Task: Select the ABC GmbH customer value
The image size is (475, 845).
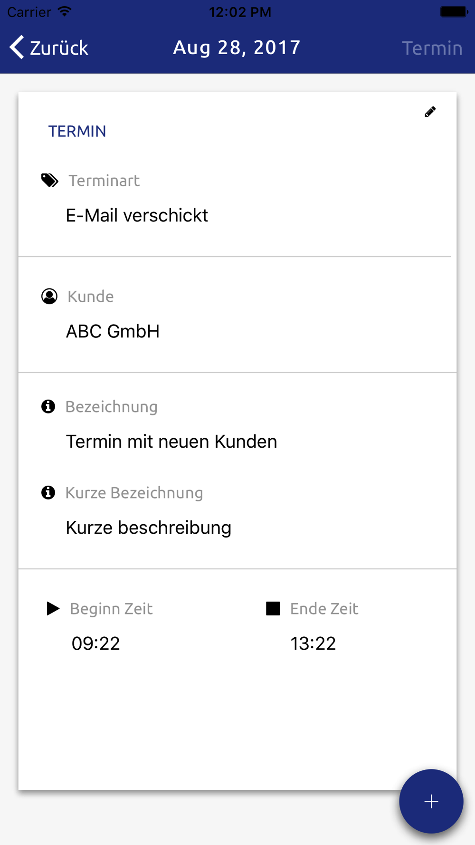Action: click(113, 331)
